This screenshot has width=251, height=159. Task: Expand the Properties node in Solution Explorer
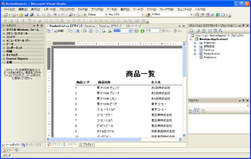tap(195, 43)
